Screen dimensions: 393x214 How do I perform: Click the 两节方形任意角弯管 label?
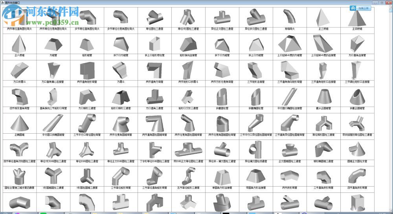pyautogui.click(x=222, y=82)
